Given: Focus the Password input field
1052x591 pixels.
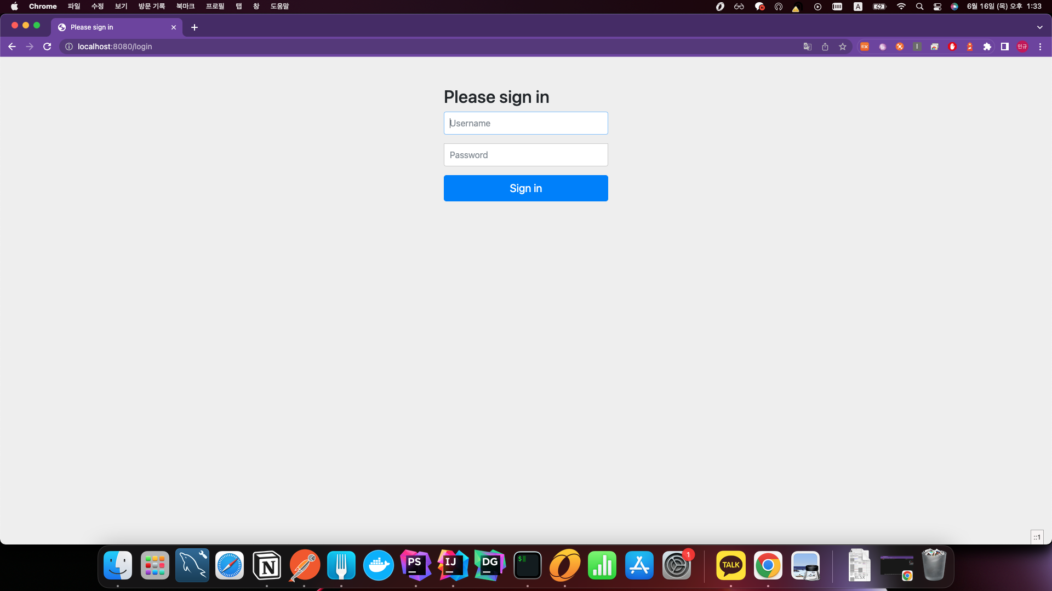Looking at the screenshot, I should coord(525,155).
